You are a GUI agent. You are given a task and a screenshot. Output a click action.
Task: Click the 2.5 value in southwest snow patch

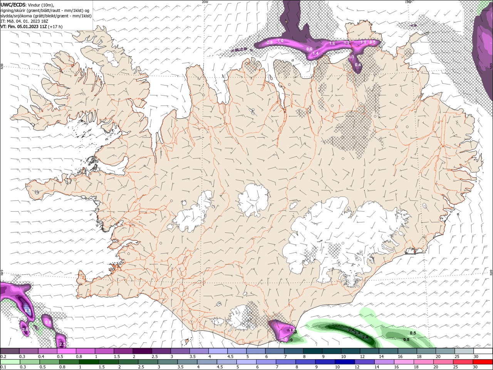tap(62, 344)
